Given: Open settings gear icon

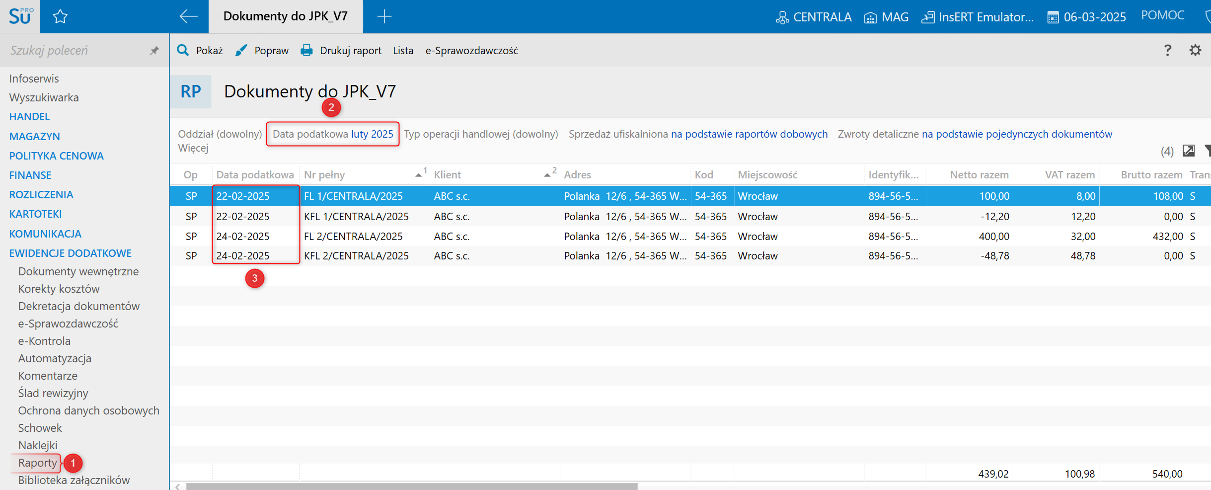Looking at the screenshot, I should coord(1195,50).
